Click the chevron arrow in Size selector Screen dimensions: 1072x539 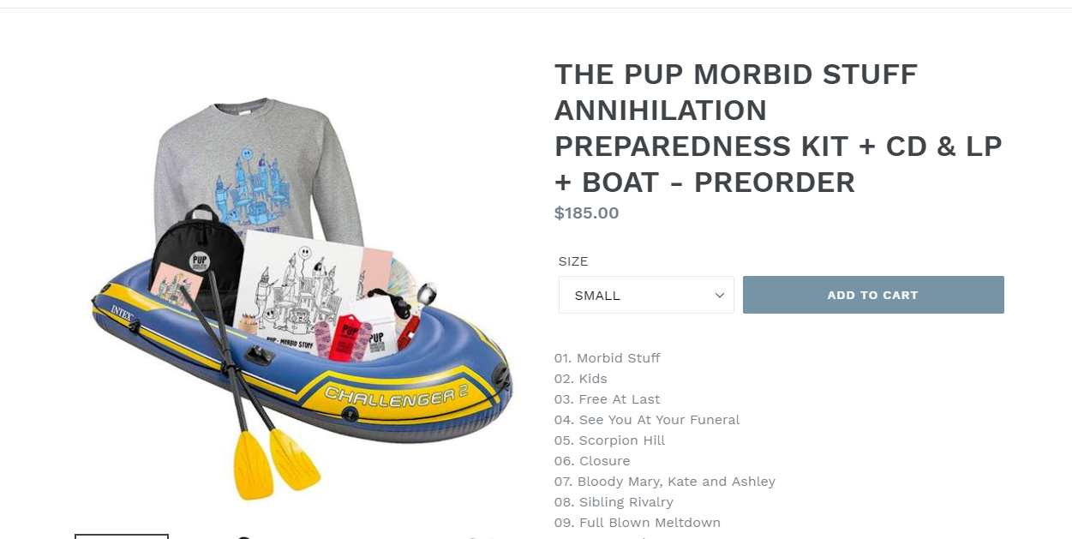click(720, 295)
